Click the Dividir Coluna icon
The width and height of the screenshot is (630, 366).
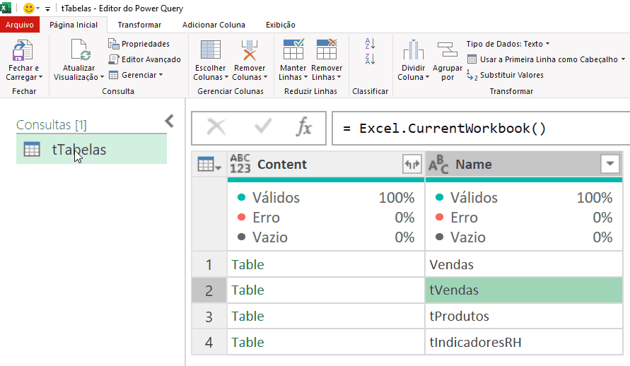pos(414,51)
